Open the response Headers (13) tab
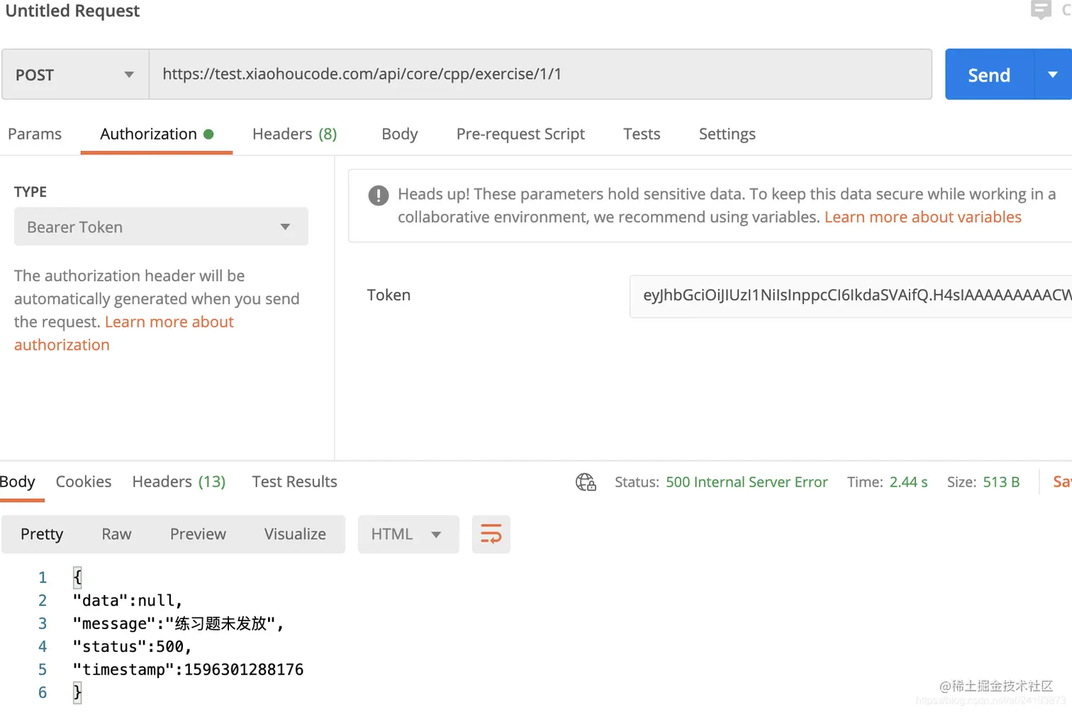Viewport: 1072px width, 712px height. tap(179, 482)
